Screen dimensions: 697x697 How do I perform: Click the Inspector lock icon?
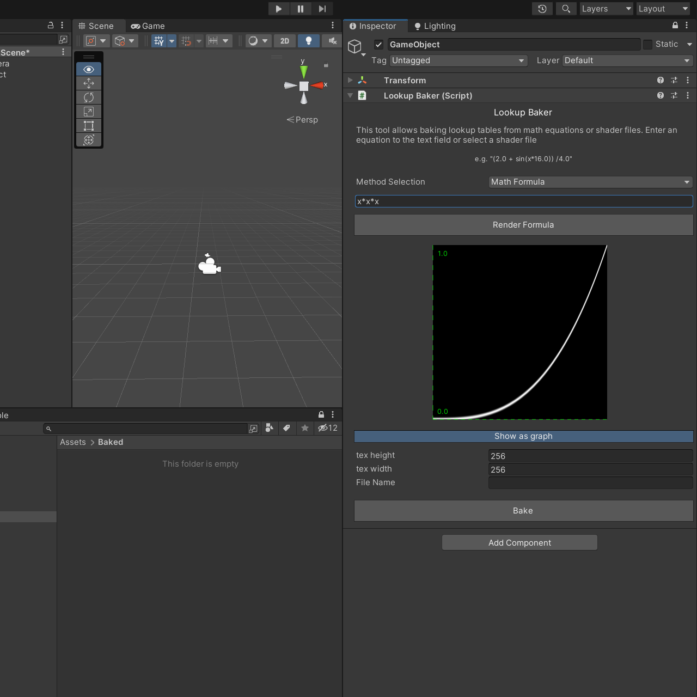tap(674, 25)
